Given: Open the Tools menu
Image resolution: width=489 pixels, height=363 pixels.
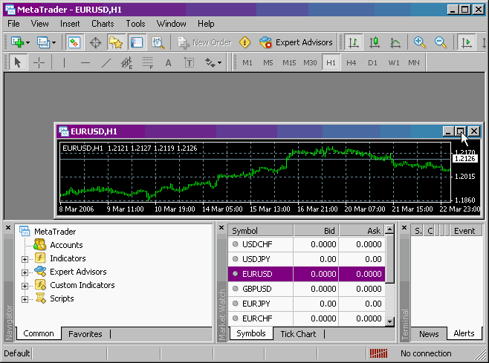Looking at the screenshot, I should (x=135, y=24).
